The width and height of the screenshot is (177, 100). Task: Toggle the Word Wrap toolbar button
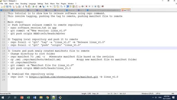click(x=61, y=6)
